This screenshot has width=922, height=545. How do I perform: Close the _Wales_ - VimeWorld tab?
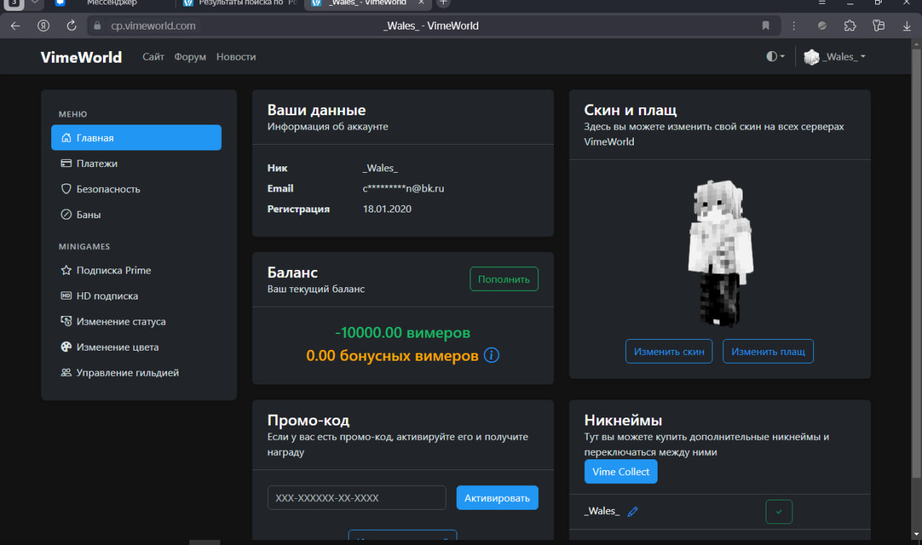tap(421, 3)
